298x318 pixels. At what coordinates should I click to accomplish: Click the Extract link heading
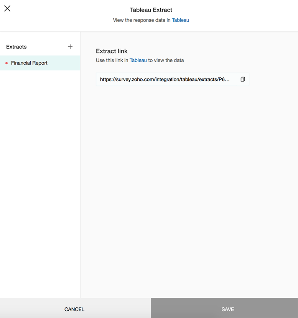point(112,51)
